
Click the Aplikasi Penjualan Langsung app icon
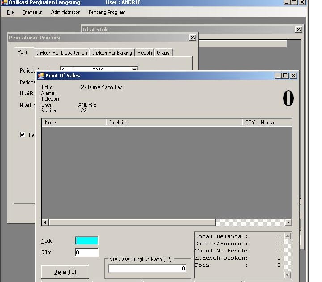4,3
